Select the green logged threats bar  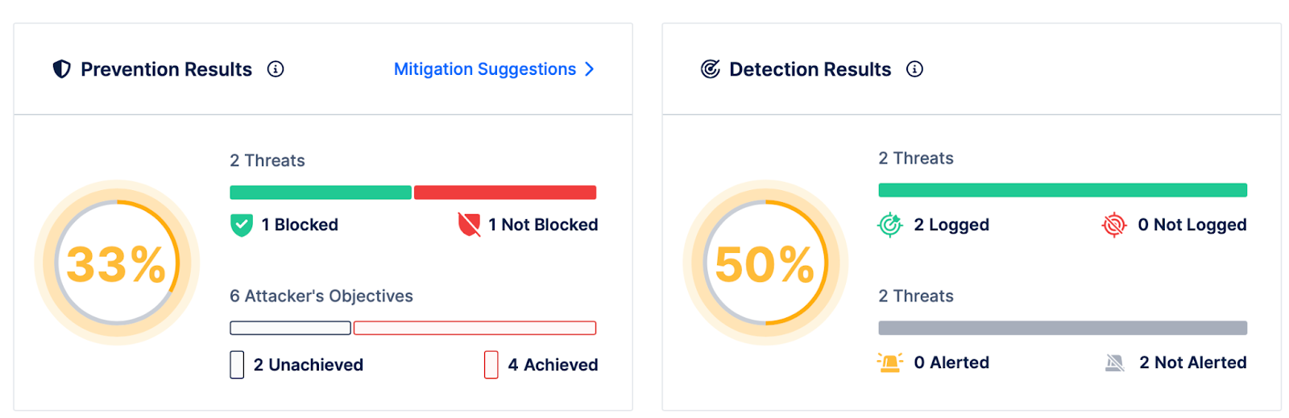(1063, 190)
